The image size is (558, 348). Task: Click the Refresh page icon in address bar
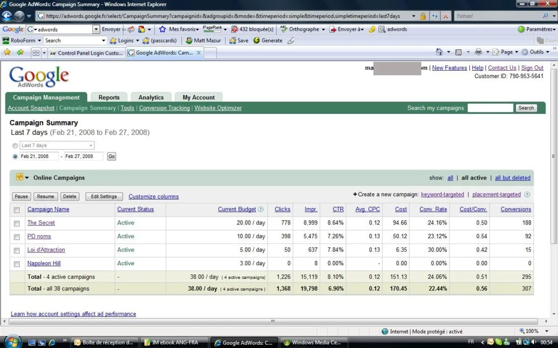point(435,16)
